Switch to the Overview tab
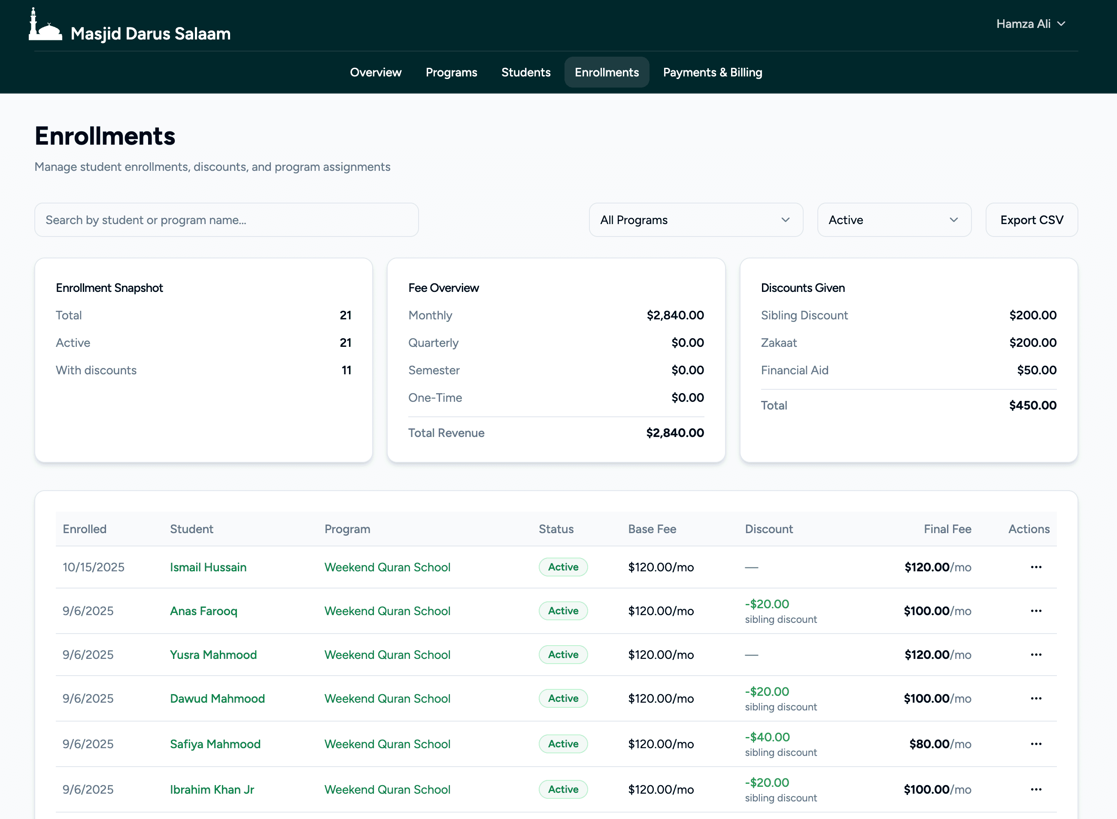 click(x=375, y=72)
